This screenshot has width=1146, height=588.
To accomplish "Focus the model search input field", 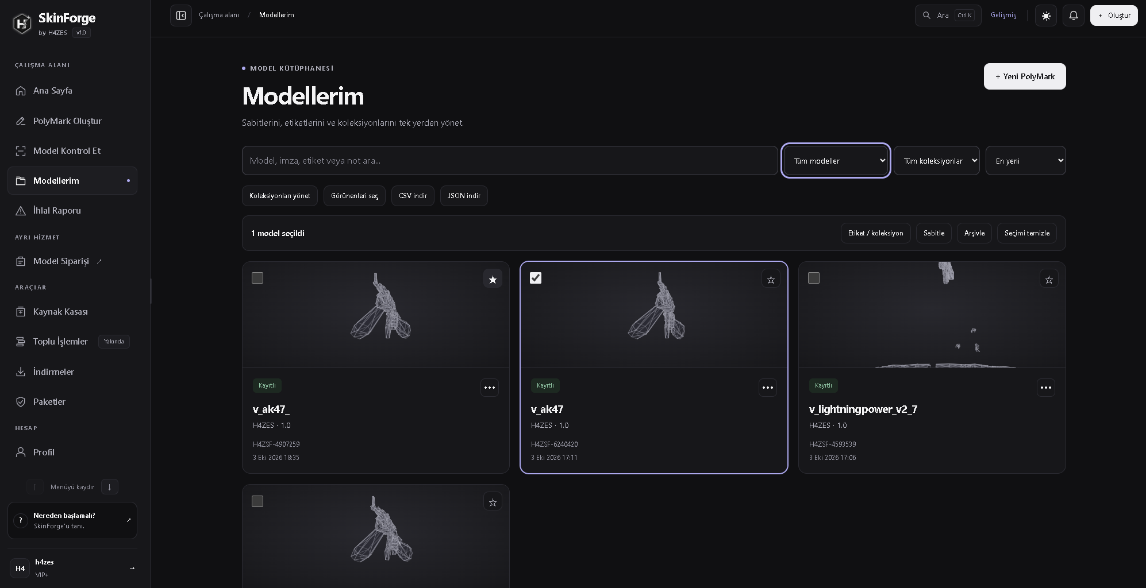I will click(510, 161).
